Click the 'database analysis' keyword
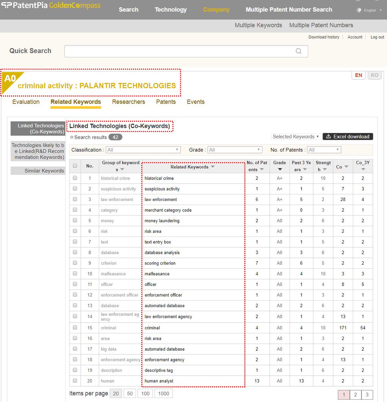This screenshot has width=387, height=402. point(162,253)
